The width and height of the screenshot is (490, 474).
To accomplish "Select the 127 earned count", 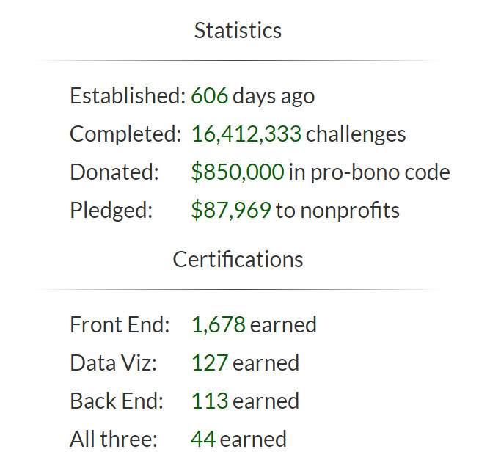I will pyautogui.click(x=209, y=362).
